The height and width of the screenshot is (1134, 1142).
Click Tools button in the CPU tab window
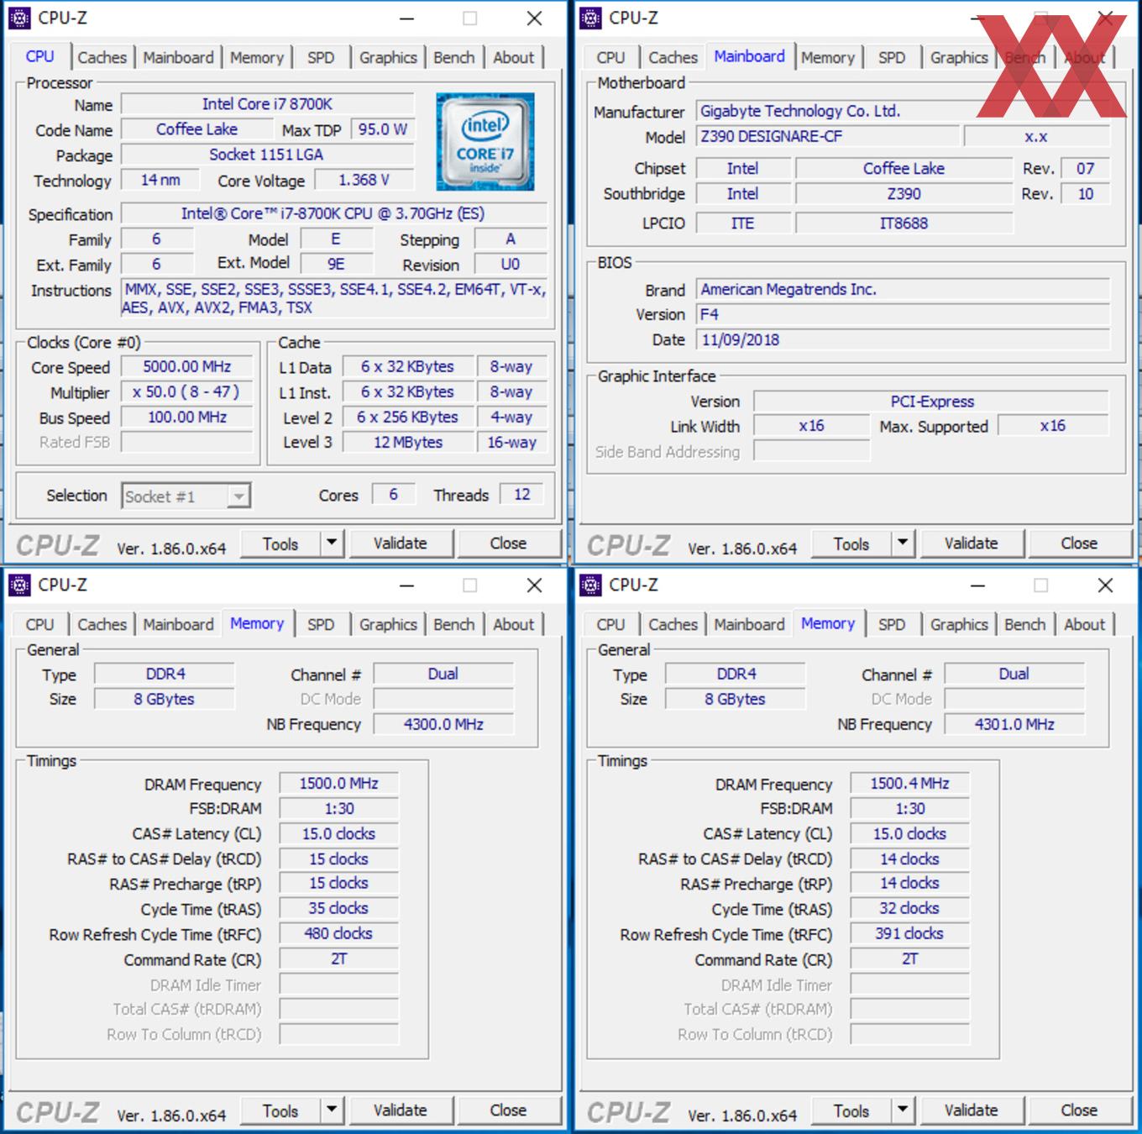[x=280, y=543]
